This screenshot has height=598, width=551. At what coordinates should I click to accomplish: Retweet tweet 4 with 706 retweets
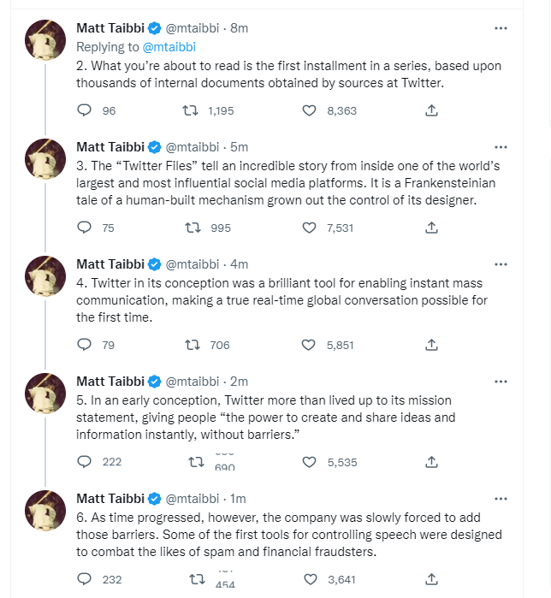click(x=193, y=345)
